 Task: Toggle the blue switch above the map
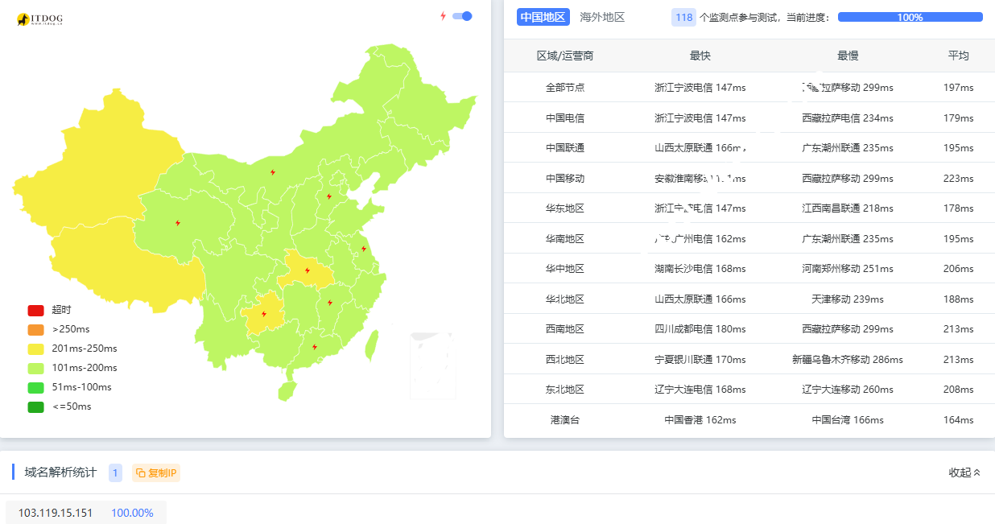pyautogui.click(x=461, y=15)
